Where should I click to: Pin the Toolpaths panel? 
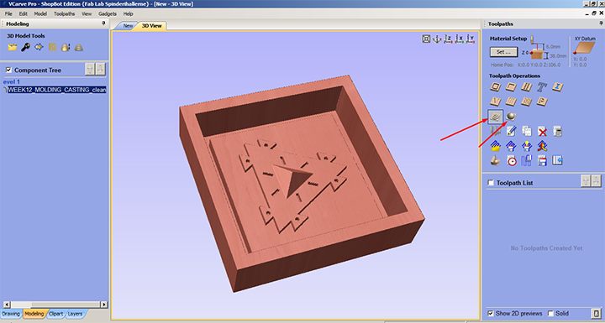[x=601, y=23]
